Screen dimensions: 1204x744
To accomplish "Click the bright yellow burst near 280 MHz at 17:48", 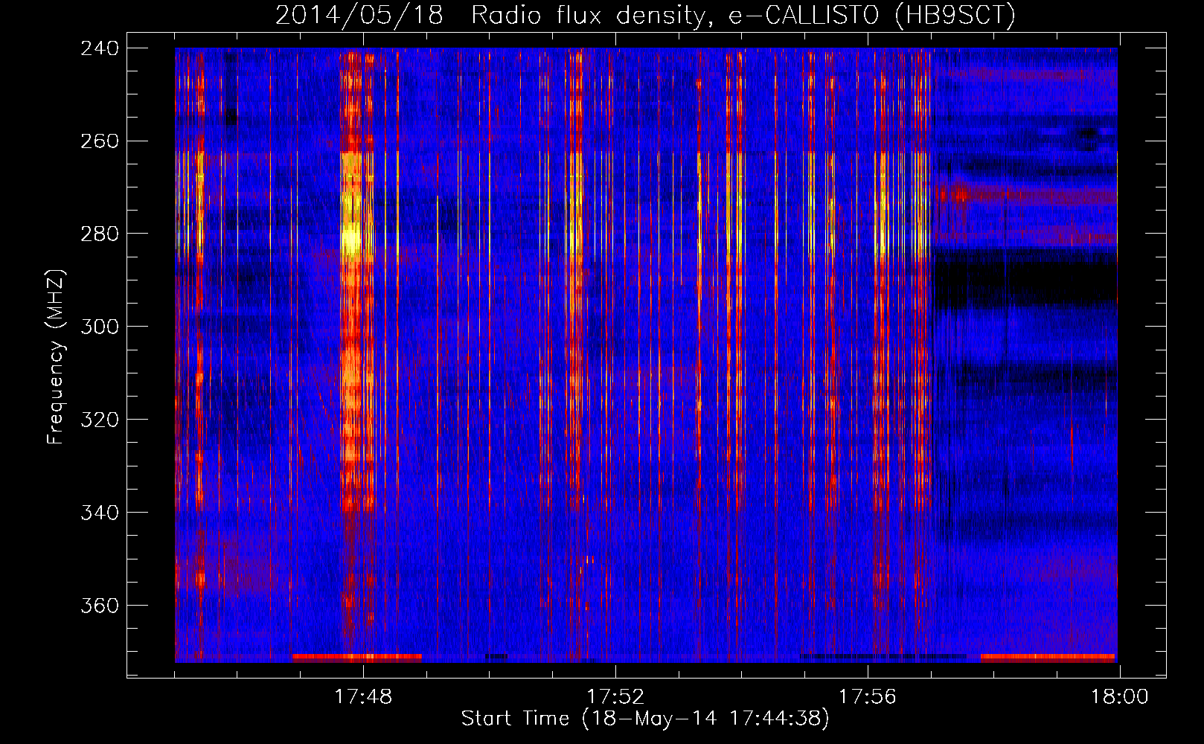I will tap(351, 240).
